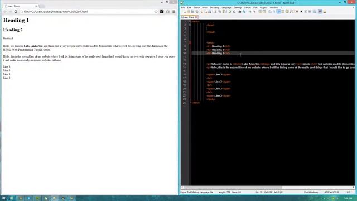Click the Close All toolbar icon
Screen dimensions: 357x201
tap(206, 11)
